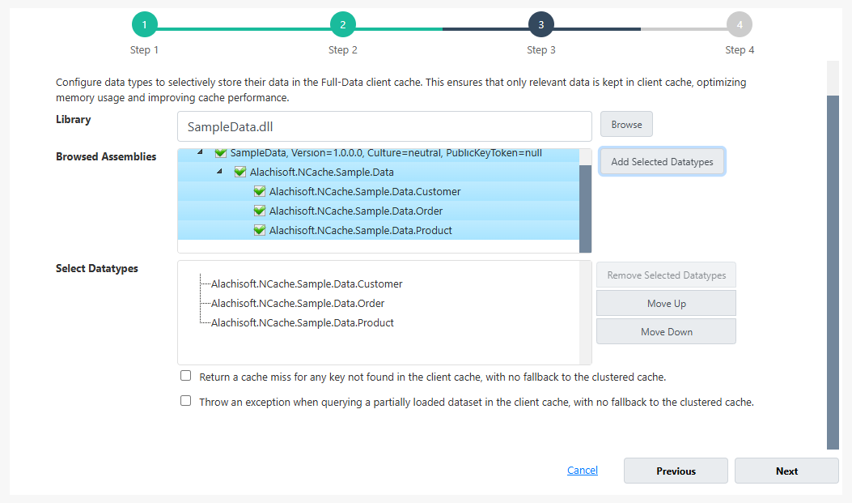Go back with Previous button
The height and width of the screenshot is (503, 852).
[x=676, y=471]
